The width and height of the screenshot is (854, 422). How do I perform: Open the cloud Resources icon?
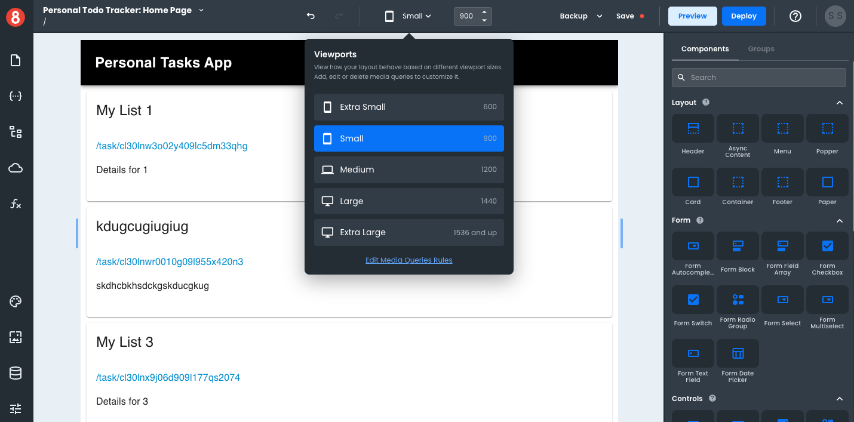tap(16, 168)
